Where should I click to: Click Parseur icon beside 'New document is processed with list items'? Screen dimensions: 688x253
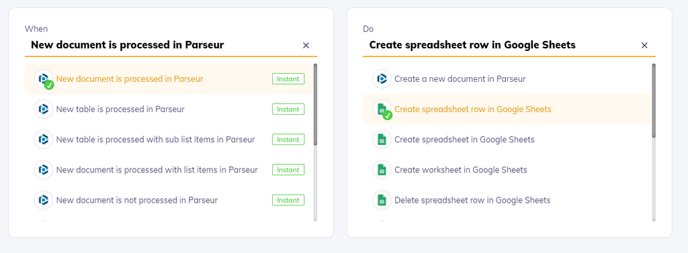[x=44, y=170]
